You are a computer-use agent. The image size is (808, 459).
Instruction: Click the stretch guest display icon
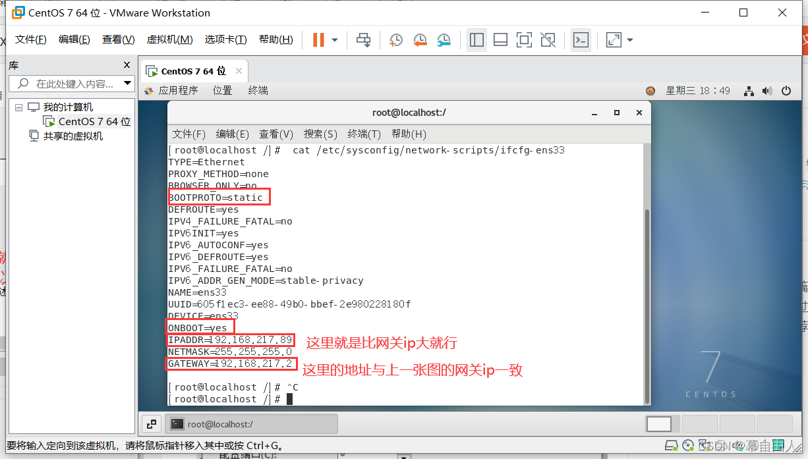point(614,40)
